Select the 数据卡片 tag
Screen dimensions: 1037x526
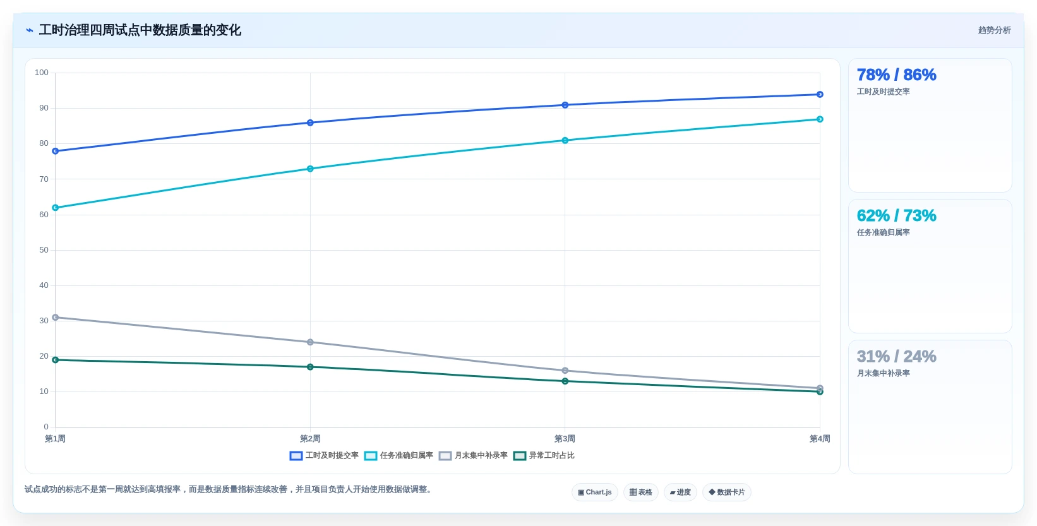click(727, 493)
